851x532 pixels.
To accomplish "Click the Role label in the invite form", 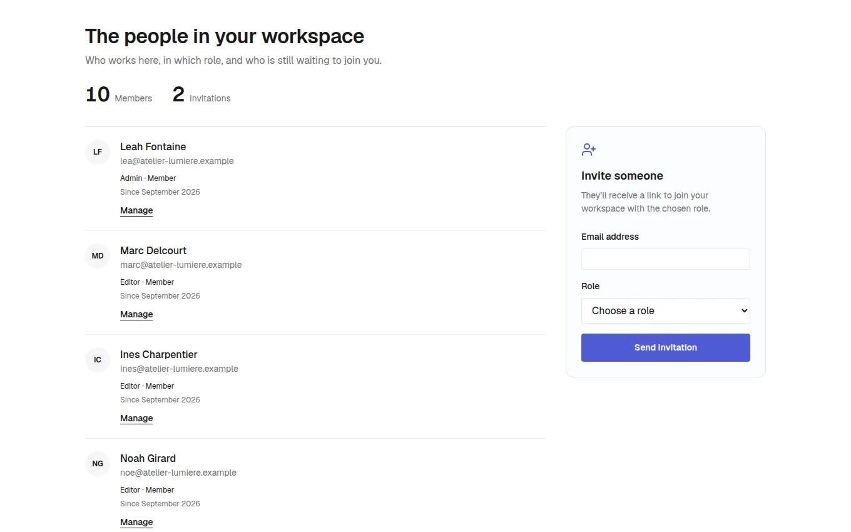I will click(x=590, y=286).
